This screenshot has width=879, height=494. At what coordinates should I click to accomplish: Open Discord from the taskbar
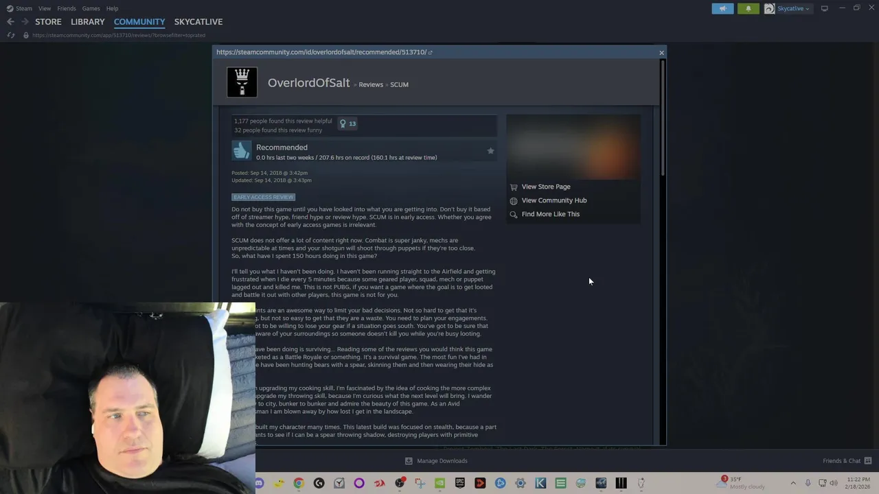[259, 484]
